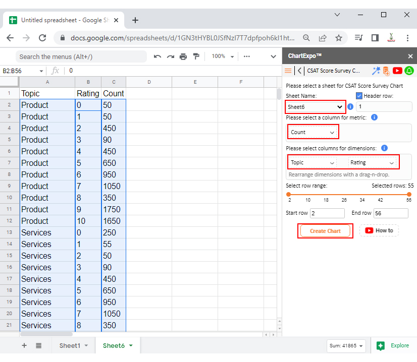The width and height of the screenshot is (417, 362).
Task: Select the Untitled spreadsheet browser tab
Action: 63,20
